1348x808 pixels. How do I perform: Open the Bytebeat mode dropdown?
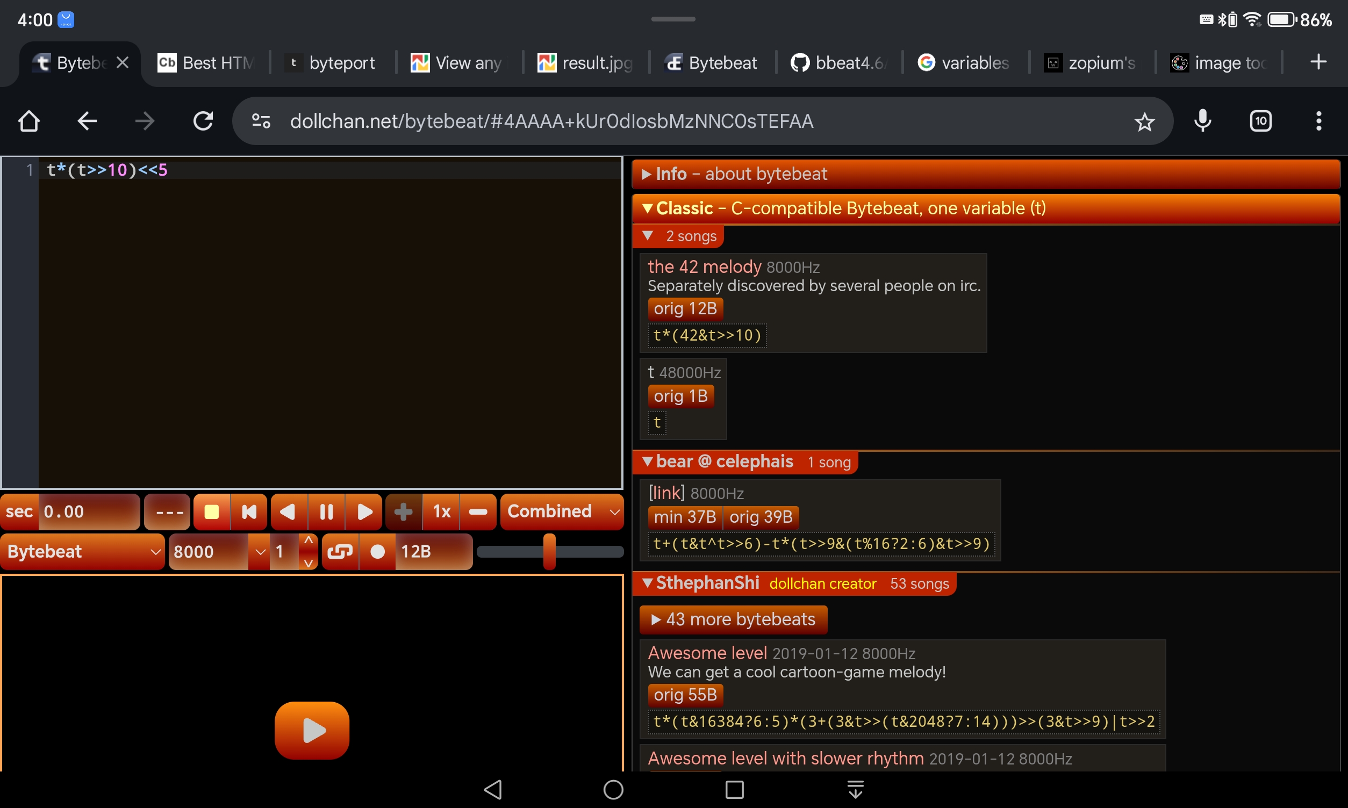(x=83, y=552)
